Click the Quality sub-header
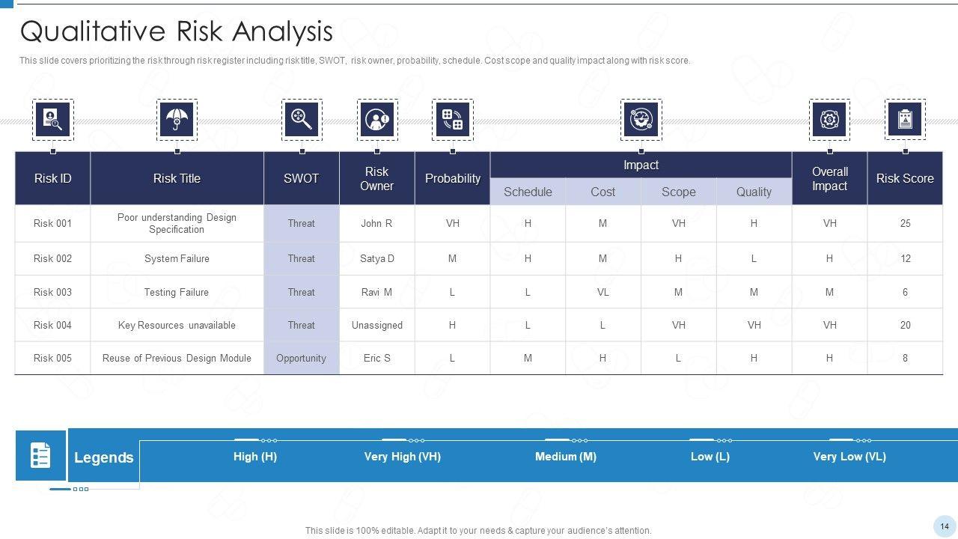This screenshot has height=539, width=958. (x=754, y=192)
